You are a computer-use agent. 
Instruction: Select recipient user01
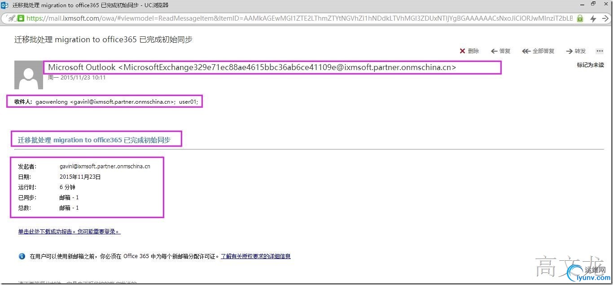[188, 102]
